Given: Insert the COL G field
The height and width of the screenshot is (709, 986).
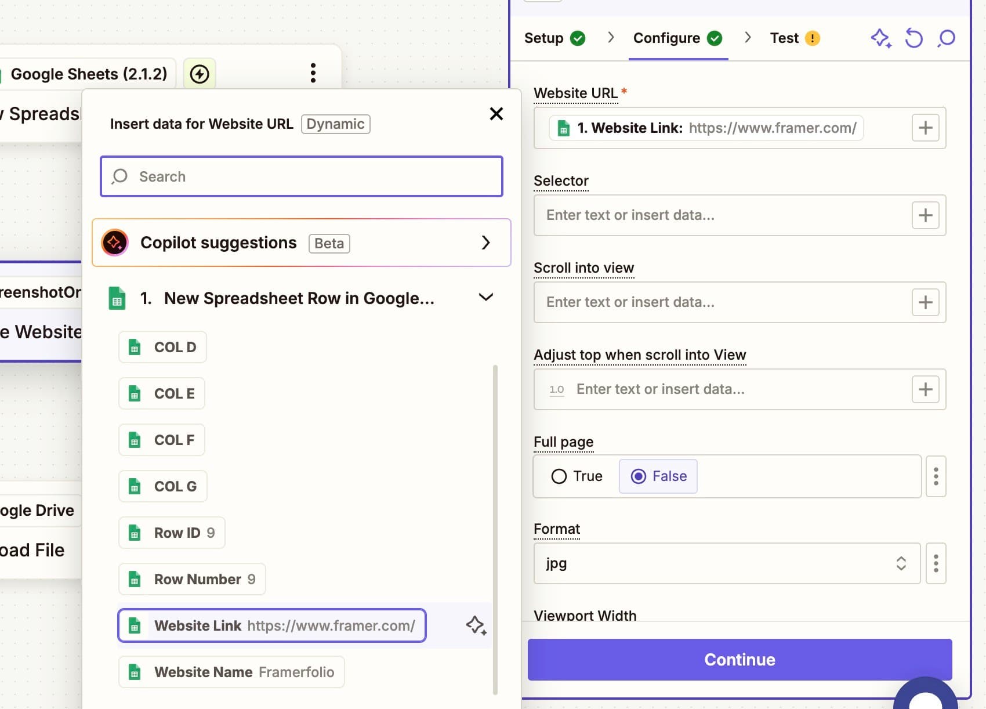Looking at the screenshot, I should coord(163,486).
